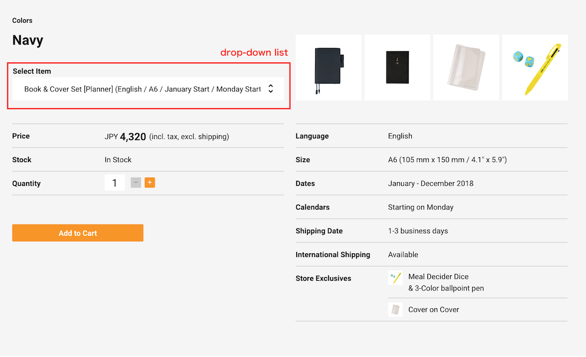
Task: Open the black planner book thumbnail
Action: [x=397, y=67]
